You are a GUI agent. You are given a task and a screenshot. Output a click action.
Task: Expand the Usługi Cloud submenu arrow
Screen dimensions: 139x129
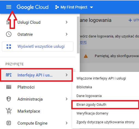click(x=67, y=22)
